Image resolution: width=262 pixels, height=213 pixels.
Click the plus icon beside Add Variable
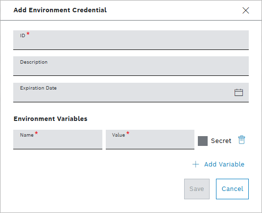(x=196, y=165)
